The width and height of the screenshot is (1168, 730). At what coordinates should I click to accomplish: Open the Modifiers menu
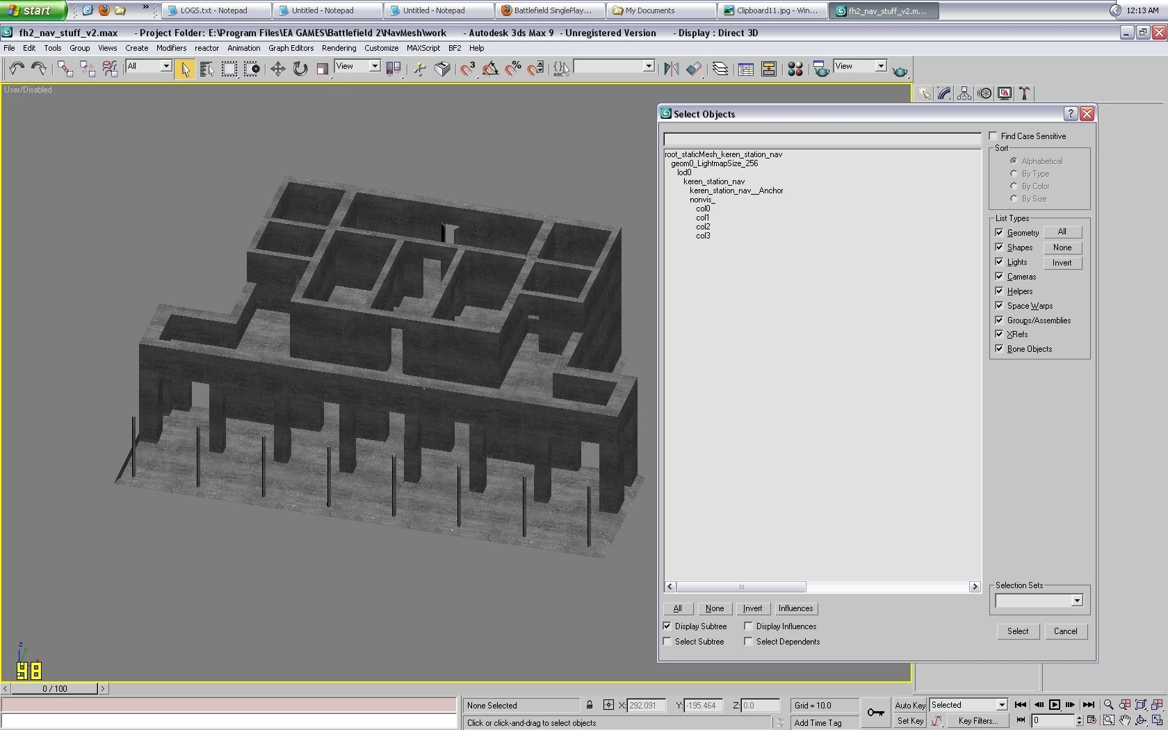click(x=171, y=48)
